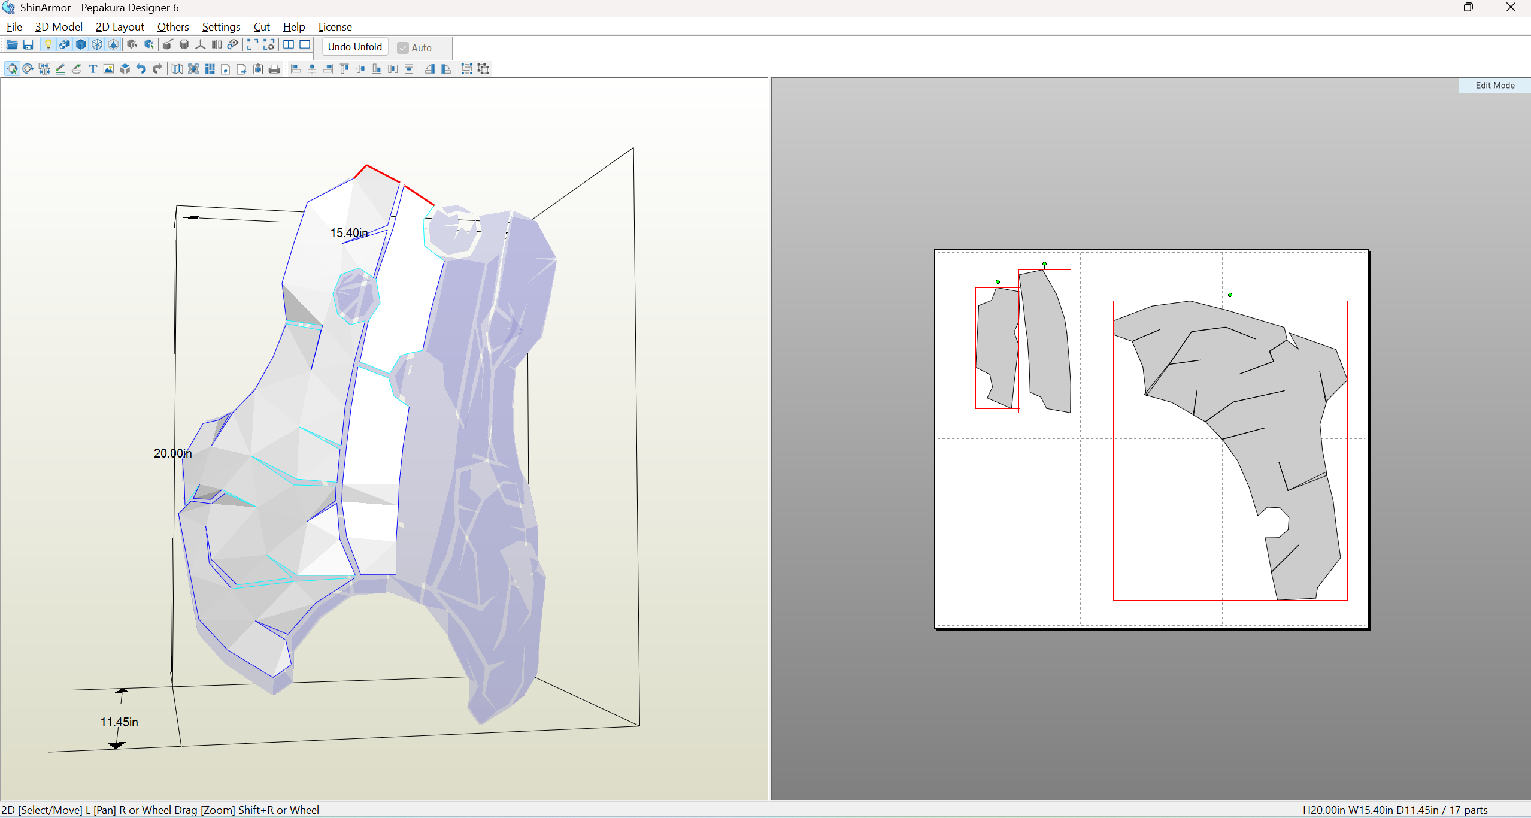Open the 3D Model menu

click(x=59, y=27)
